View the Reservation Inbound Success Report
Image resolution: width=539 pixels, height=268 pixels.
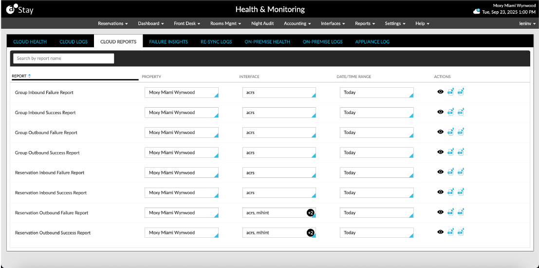tap(440, 192)
